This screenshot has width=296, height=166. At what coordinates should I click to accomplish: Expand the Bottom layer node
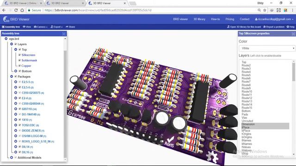[16, 71]
